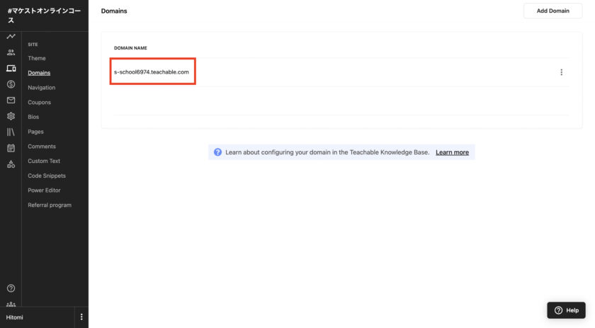Open Code Snippets settings

pyautogui.click(x=47, y=176)
